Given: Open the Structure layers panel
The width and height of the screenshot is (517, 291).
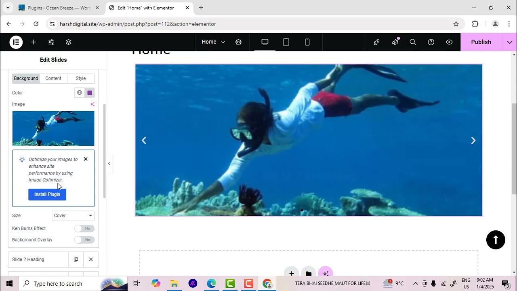Looking at the screenshot, I should 68,42.
